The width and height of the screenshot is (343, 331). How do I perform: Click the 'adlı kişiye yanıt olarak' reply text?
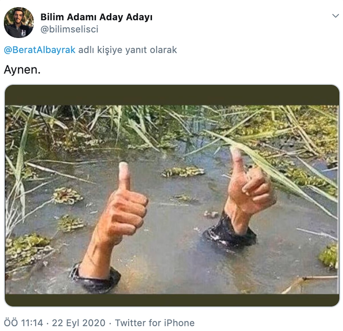point(127,50)
